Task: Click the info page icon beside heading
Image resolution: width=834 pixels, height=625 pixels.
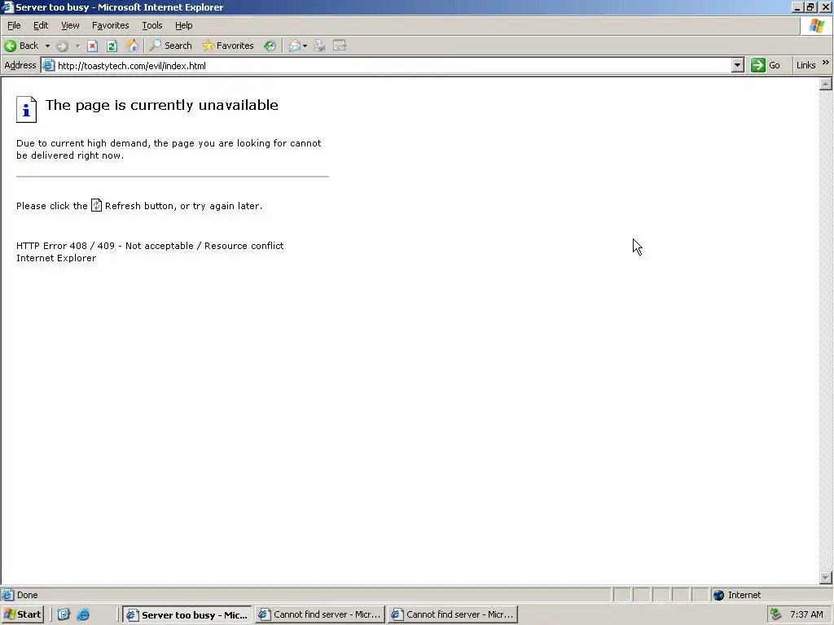Action: (26, 110)
